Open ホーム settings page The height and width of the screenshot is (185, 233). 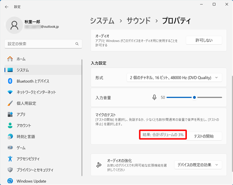point(43,59)
